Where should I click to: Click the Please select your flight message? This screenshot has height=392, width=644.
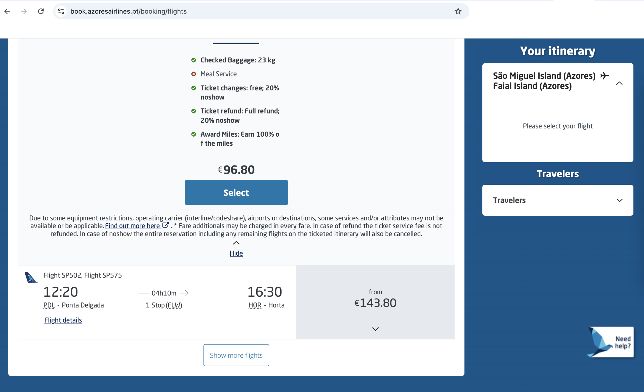point(557,126)
